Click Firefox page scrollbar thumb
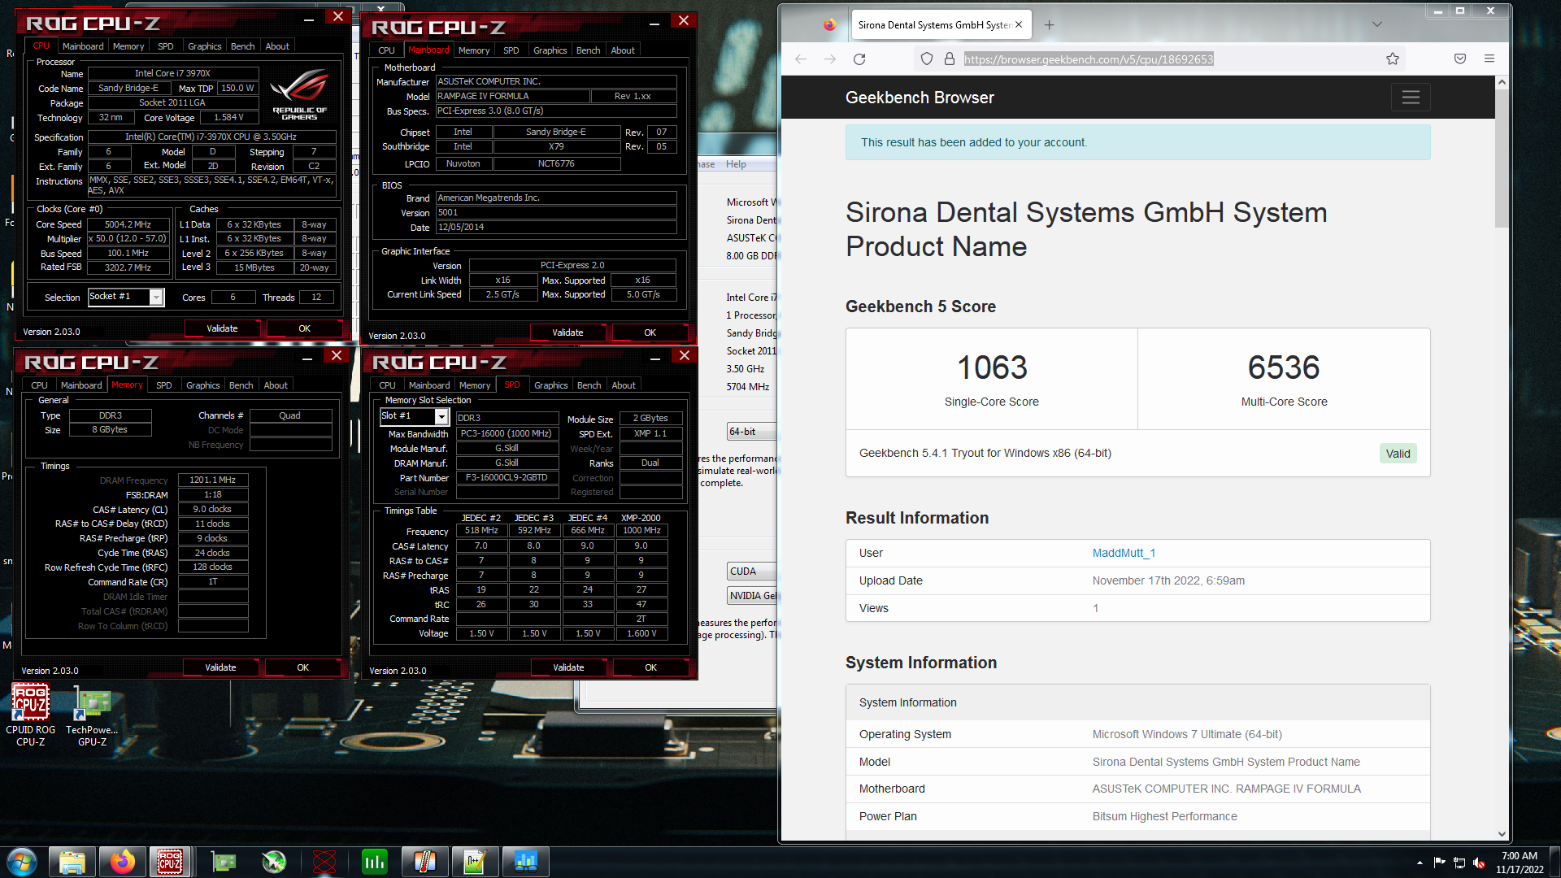 click(x=1502, y=159)
